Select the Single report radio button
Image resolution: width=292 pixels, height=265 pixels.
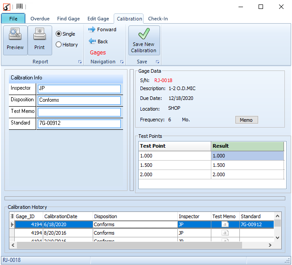pos(59,34)
